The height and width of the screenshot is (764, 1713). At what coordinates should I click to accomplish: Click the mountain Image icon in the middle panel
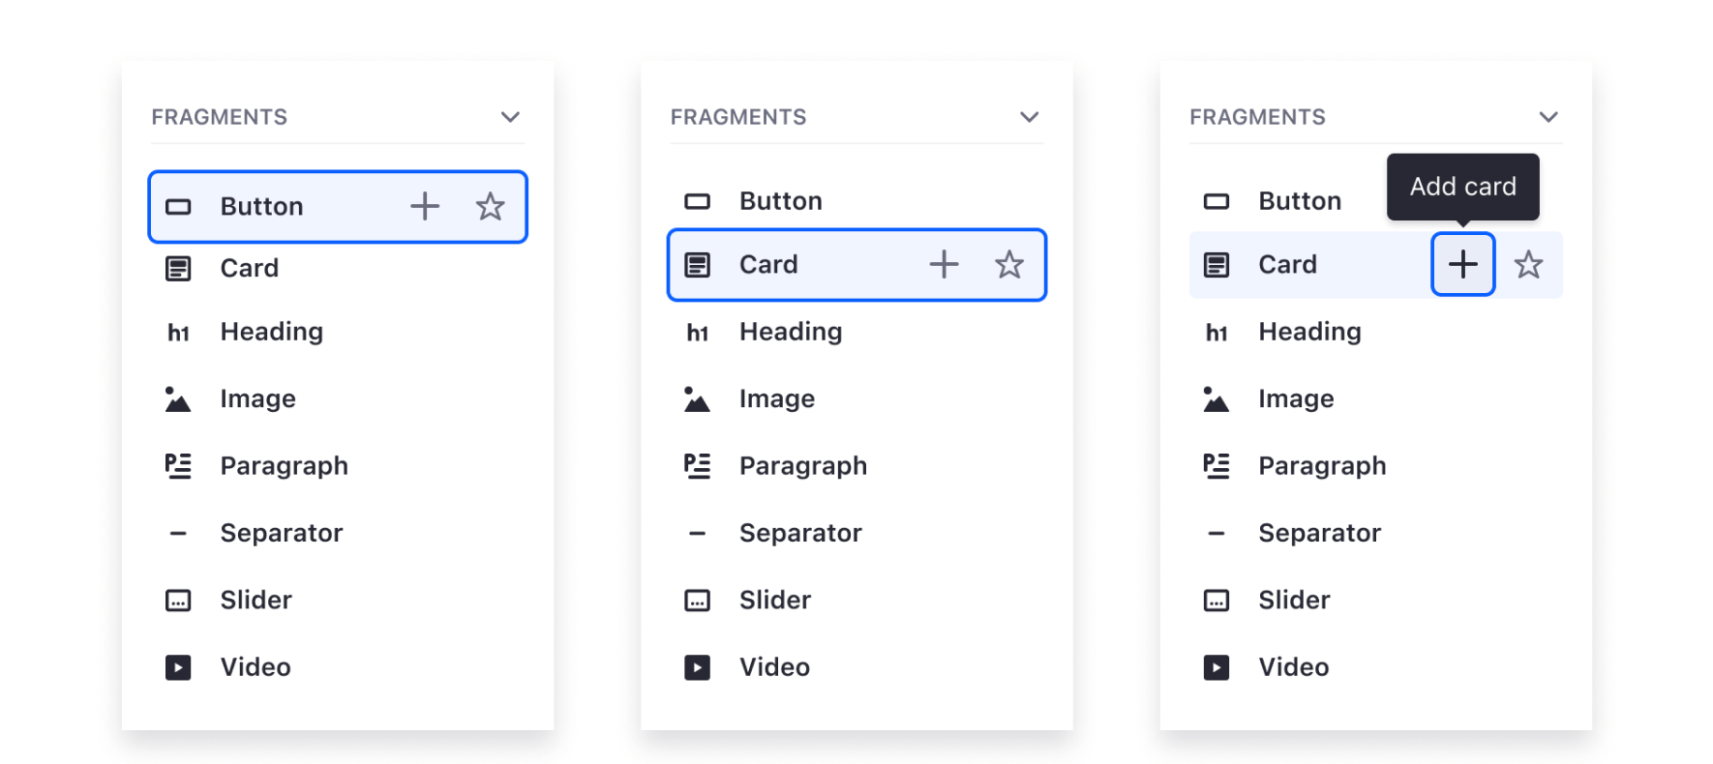[x=697, y=399]
